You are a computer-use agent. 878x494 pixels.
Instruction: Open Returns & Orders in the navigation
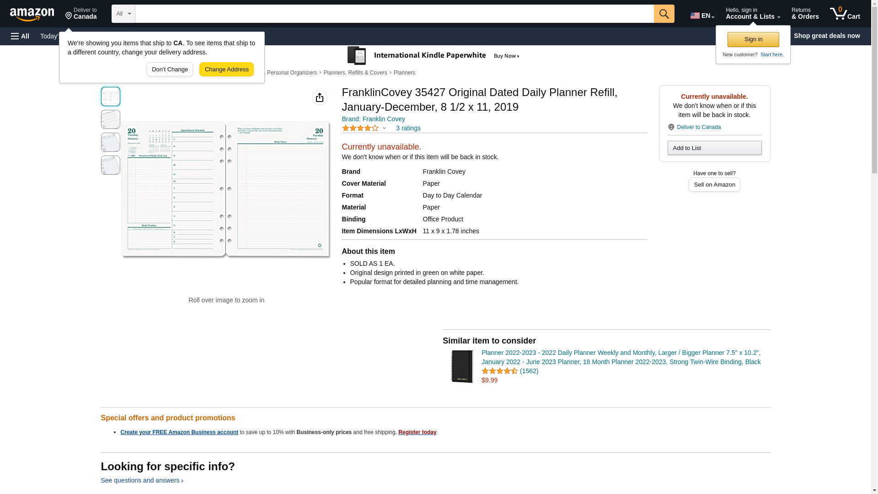click(x=805, y=14)
